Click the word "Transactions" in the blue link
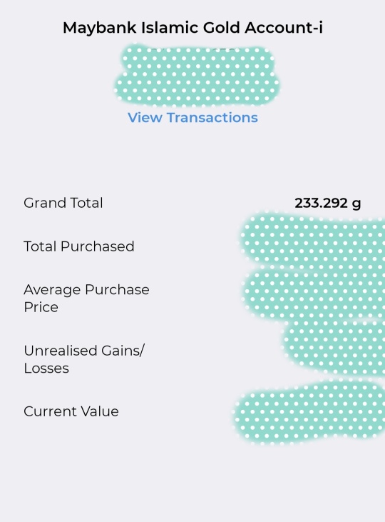 [212, 118]
